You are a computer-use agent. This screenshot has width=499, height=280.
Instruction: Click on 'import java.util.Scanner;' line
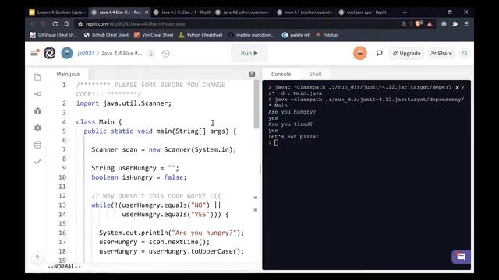124,103
